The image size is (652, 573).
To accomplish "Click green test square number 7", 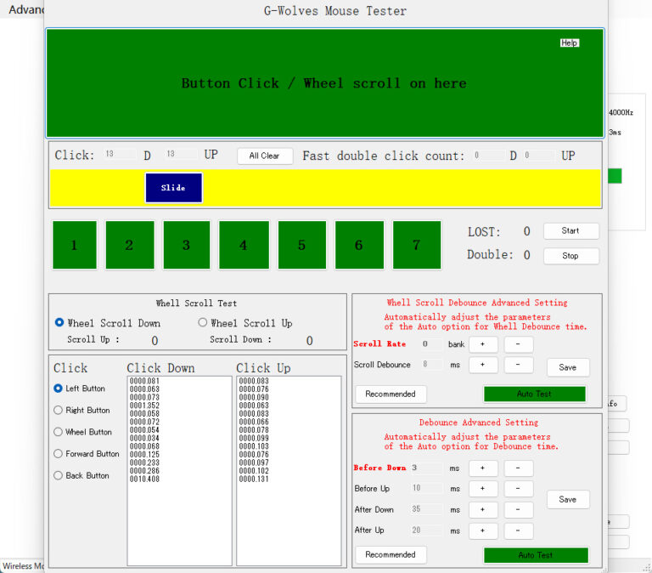I will tap(416, 245).
